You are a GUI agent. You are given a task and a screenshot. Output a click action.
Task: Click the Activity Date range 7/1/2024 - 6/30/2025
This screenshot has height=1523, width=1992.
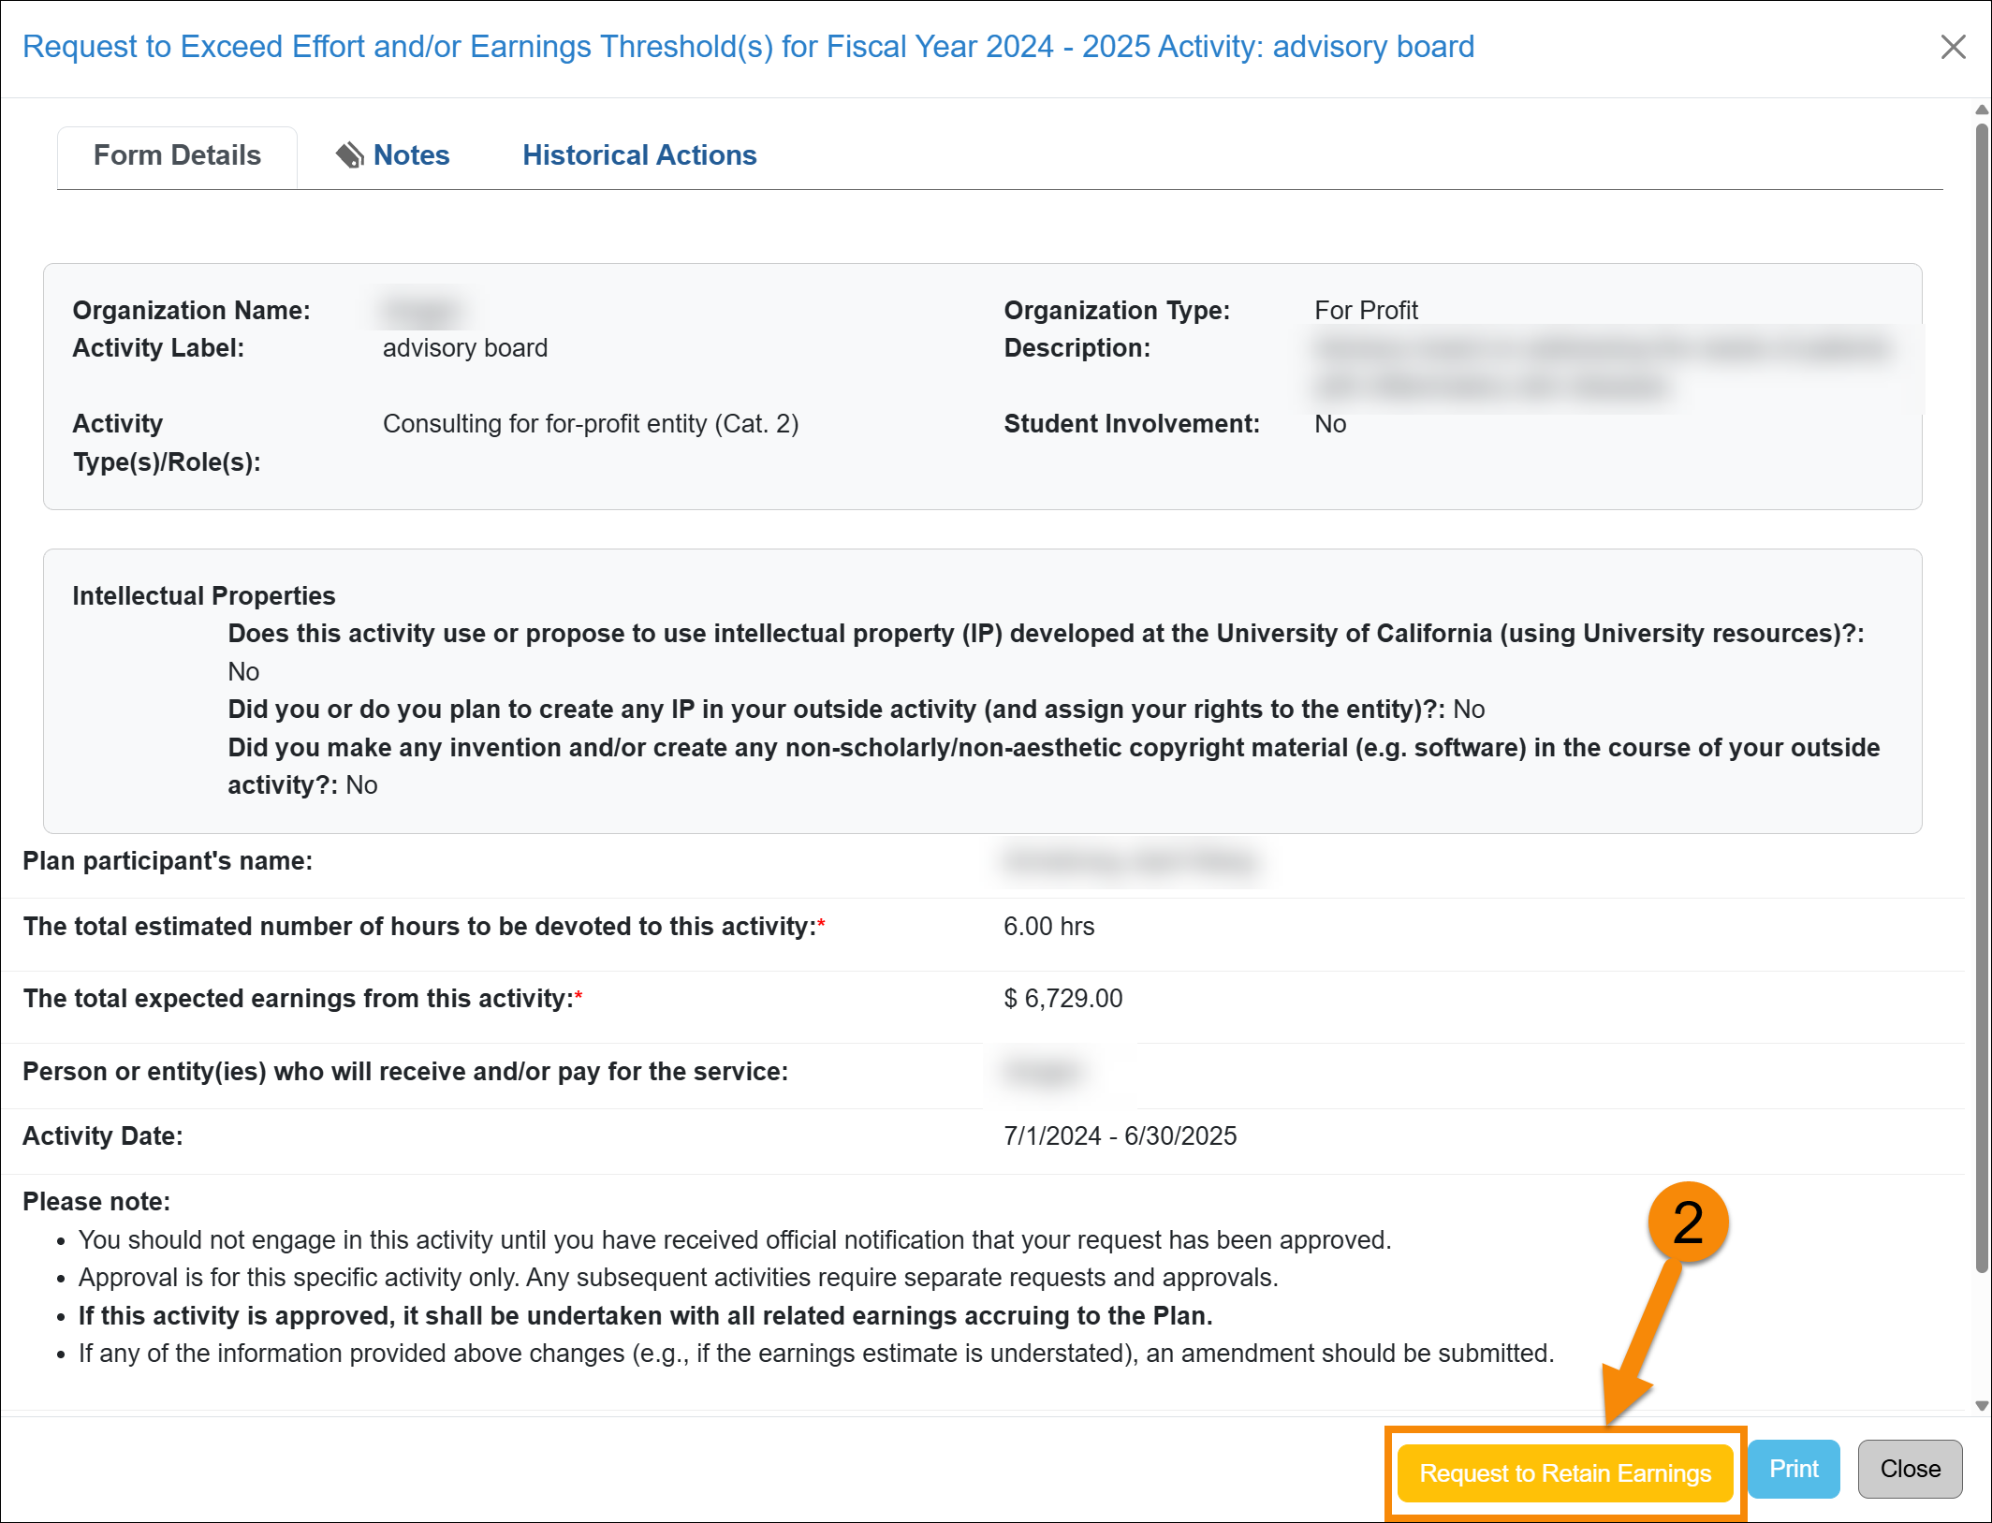1120,1135
